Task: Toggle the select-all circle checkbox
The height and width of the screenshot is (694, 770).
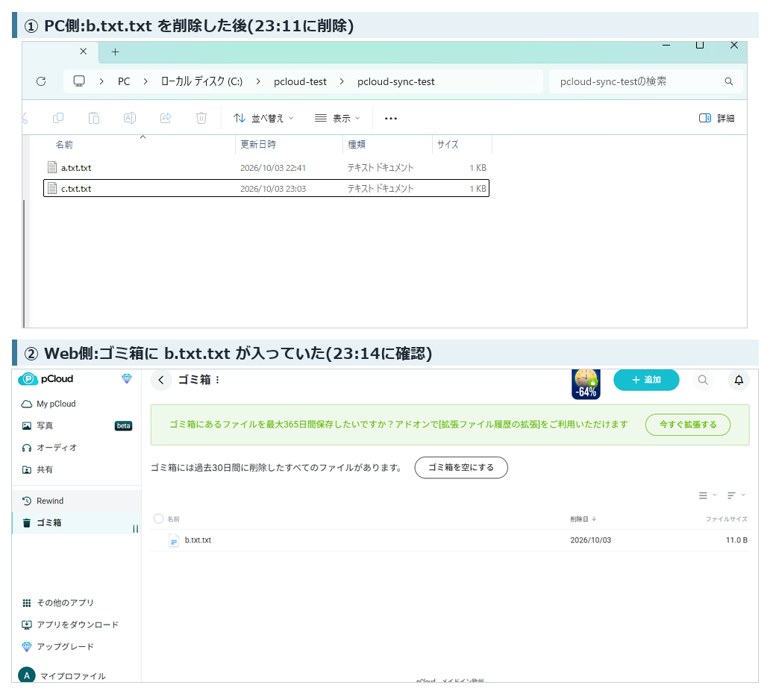Action: click(x=158, y=519)
